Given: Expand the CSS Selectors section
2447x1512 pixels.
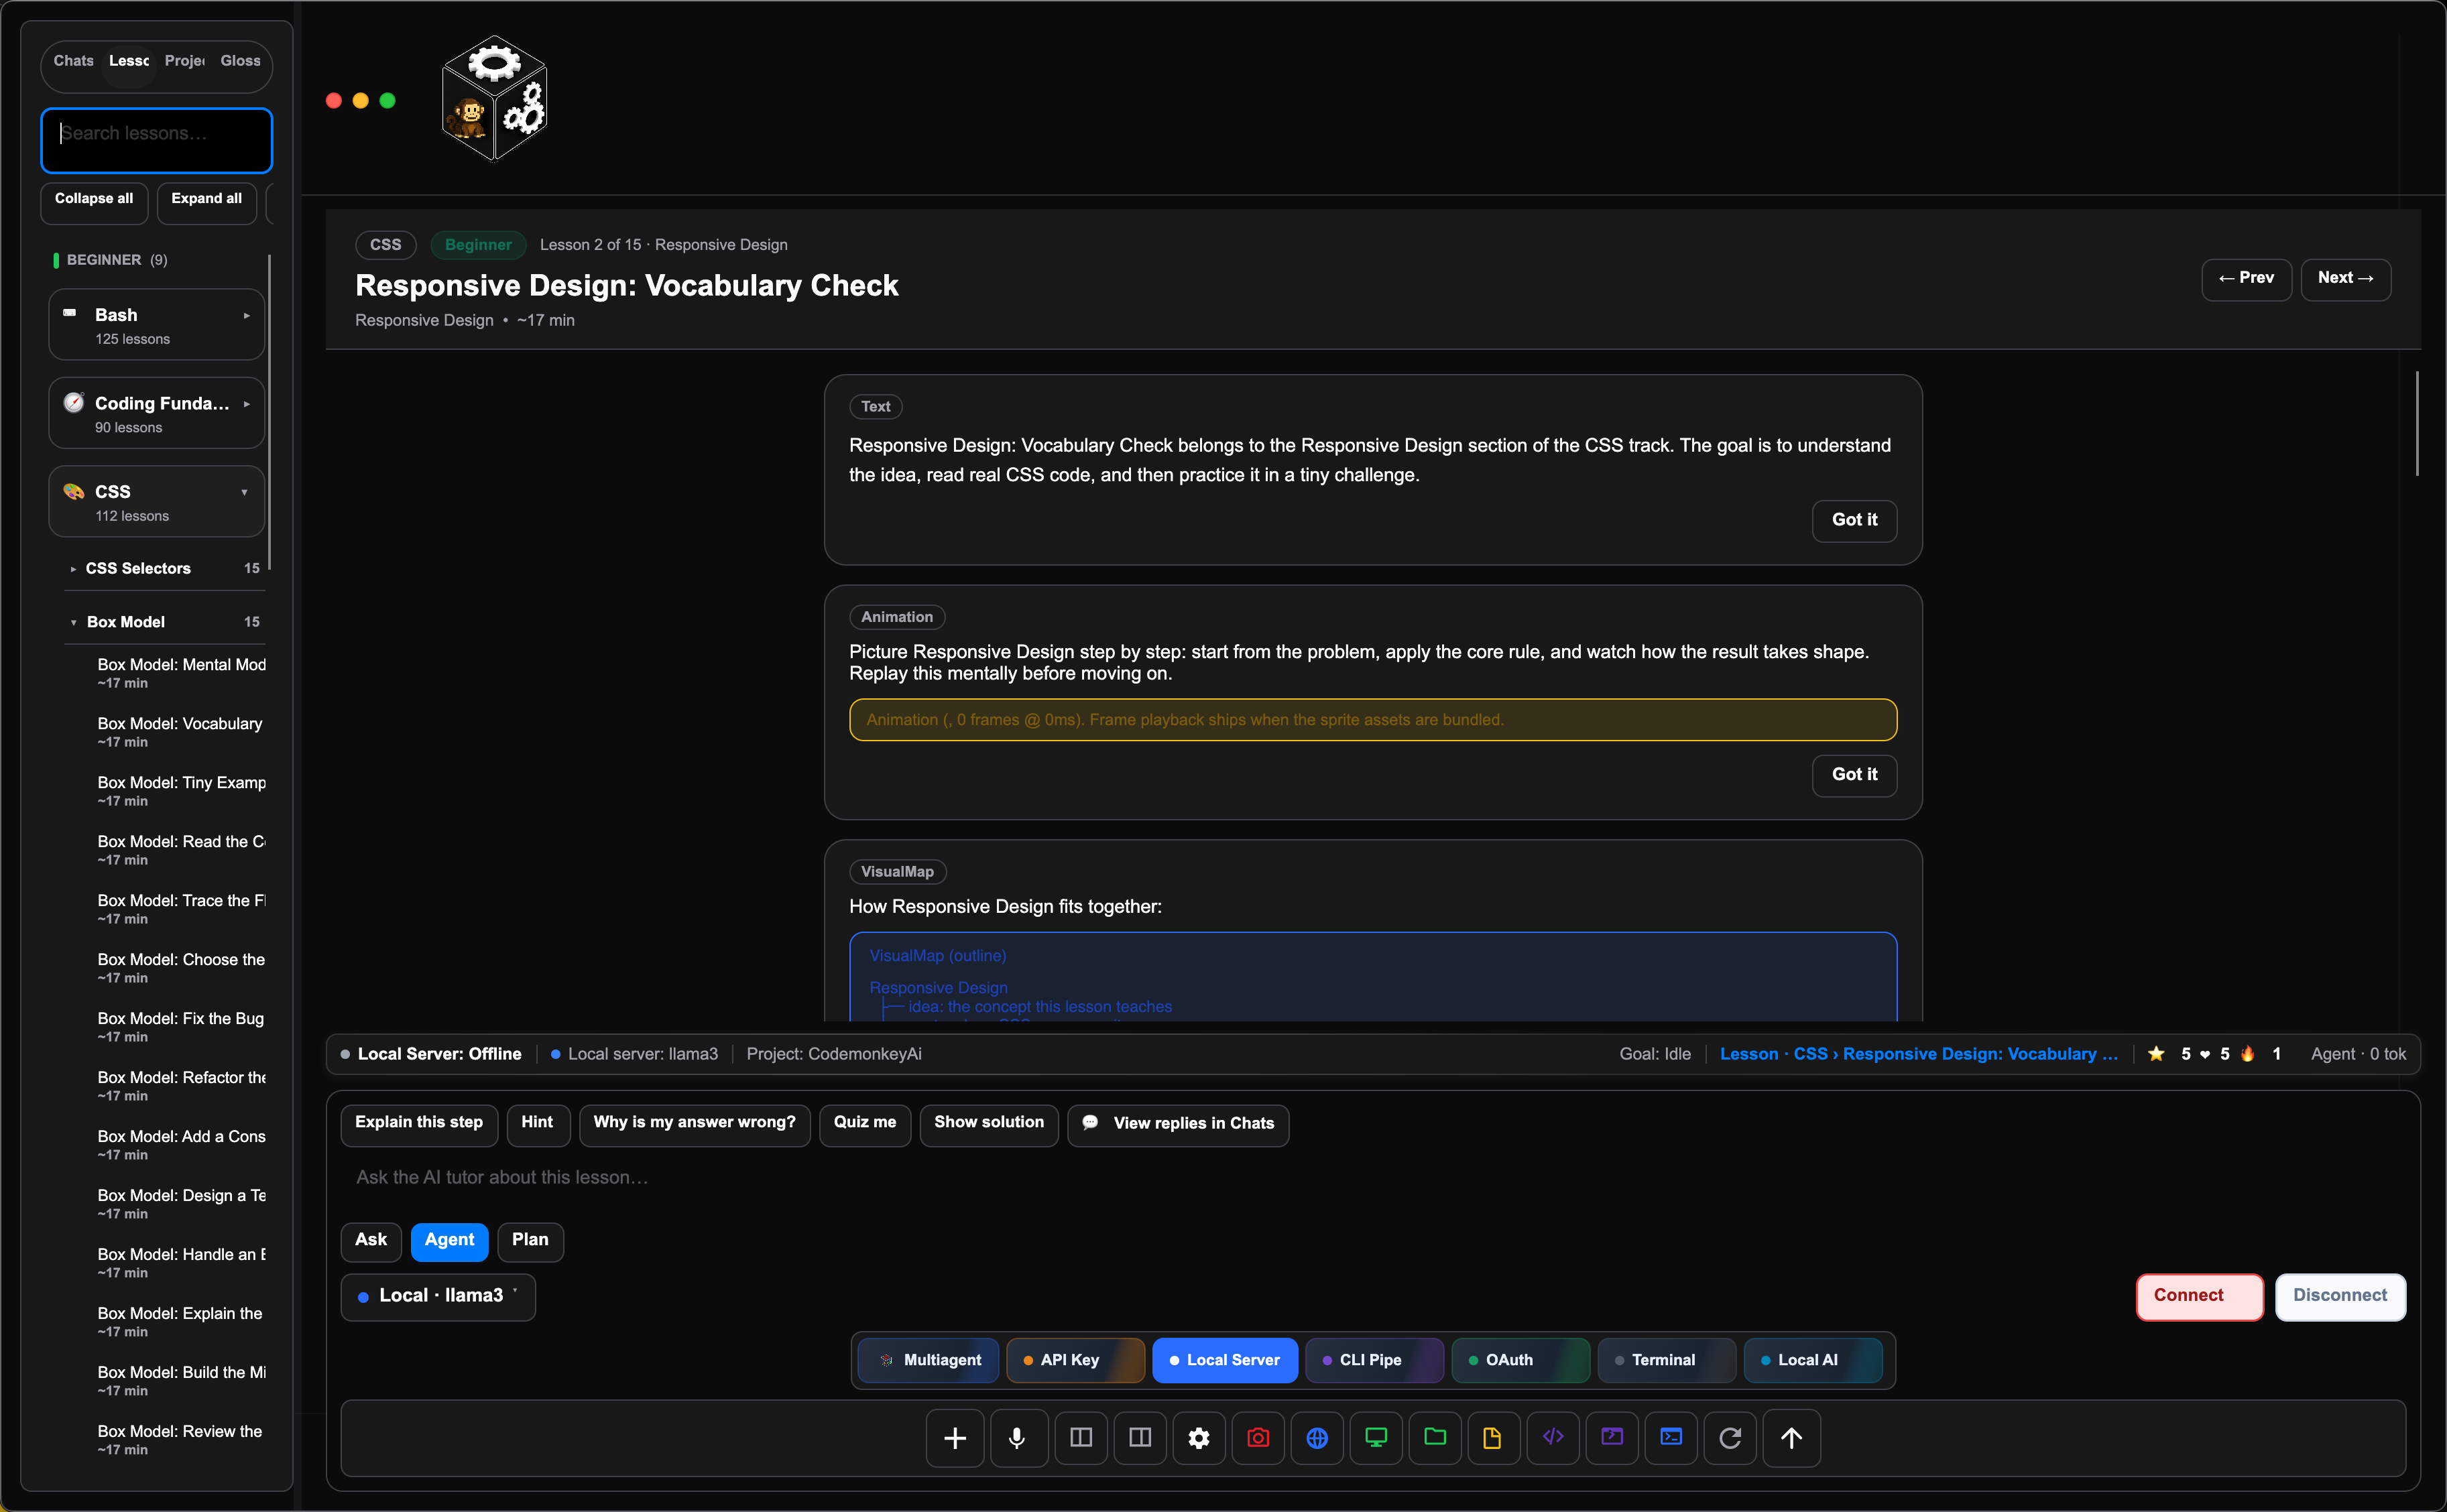Looking at the screenshot, I should (x=164, y=568).
